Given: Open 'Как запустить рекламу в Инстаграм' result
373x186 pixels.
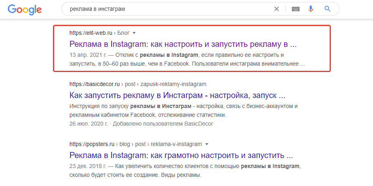Looking at the screenshot, I should click(x=177, y=95).
